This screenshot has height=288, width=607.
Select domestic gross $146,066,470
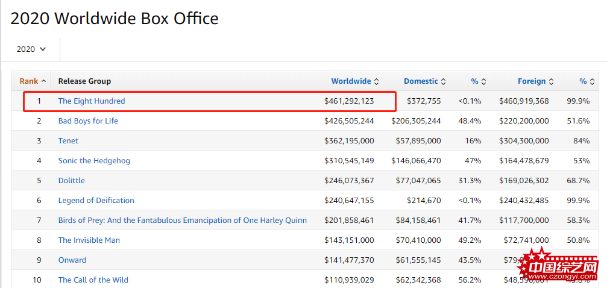point(416,161)
